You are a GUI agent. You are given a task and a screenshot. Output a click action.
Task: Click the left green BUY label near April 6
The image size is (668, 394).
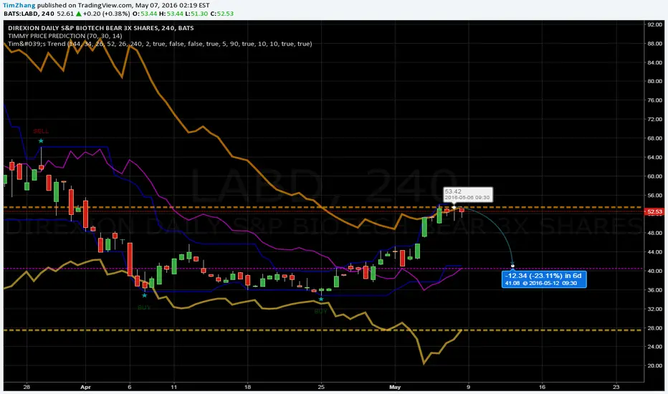coord(144,307)
